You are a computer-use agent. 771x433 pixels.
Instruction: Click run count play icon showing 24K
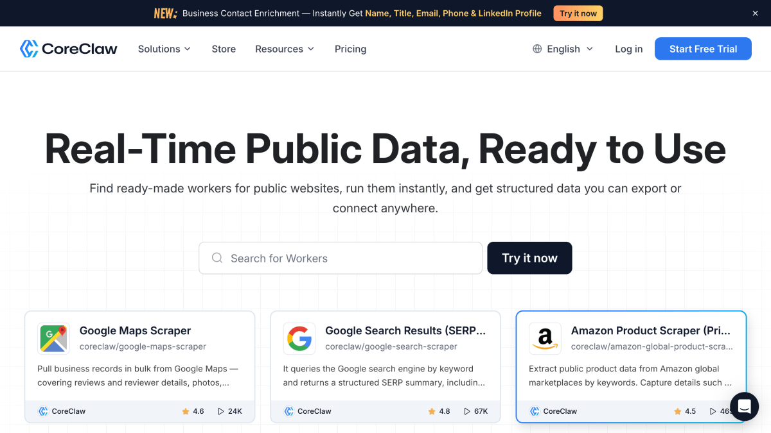click(221, 411)
